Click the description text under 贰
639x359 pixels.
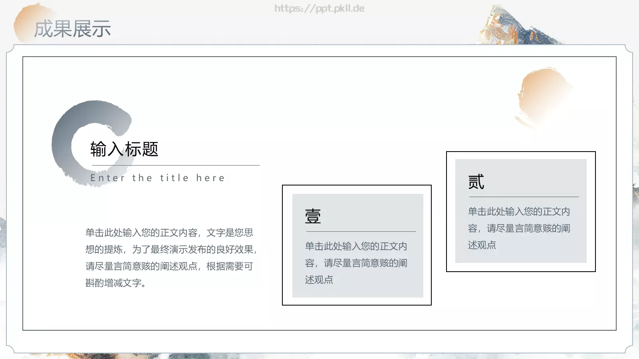(x=519, y=228)
